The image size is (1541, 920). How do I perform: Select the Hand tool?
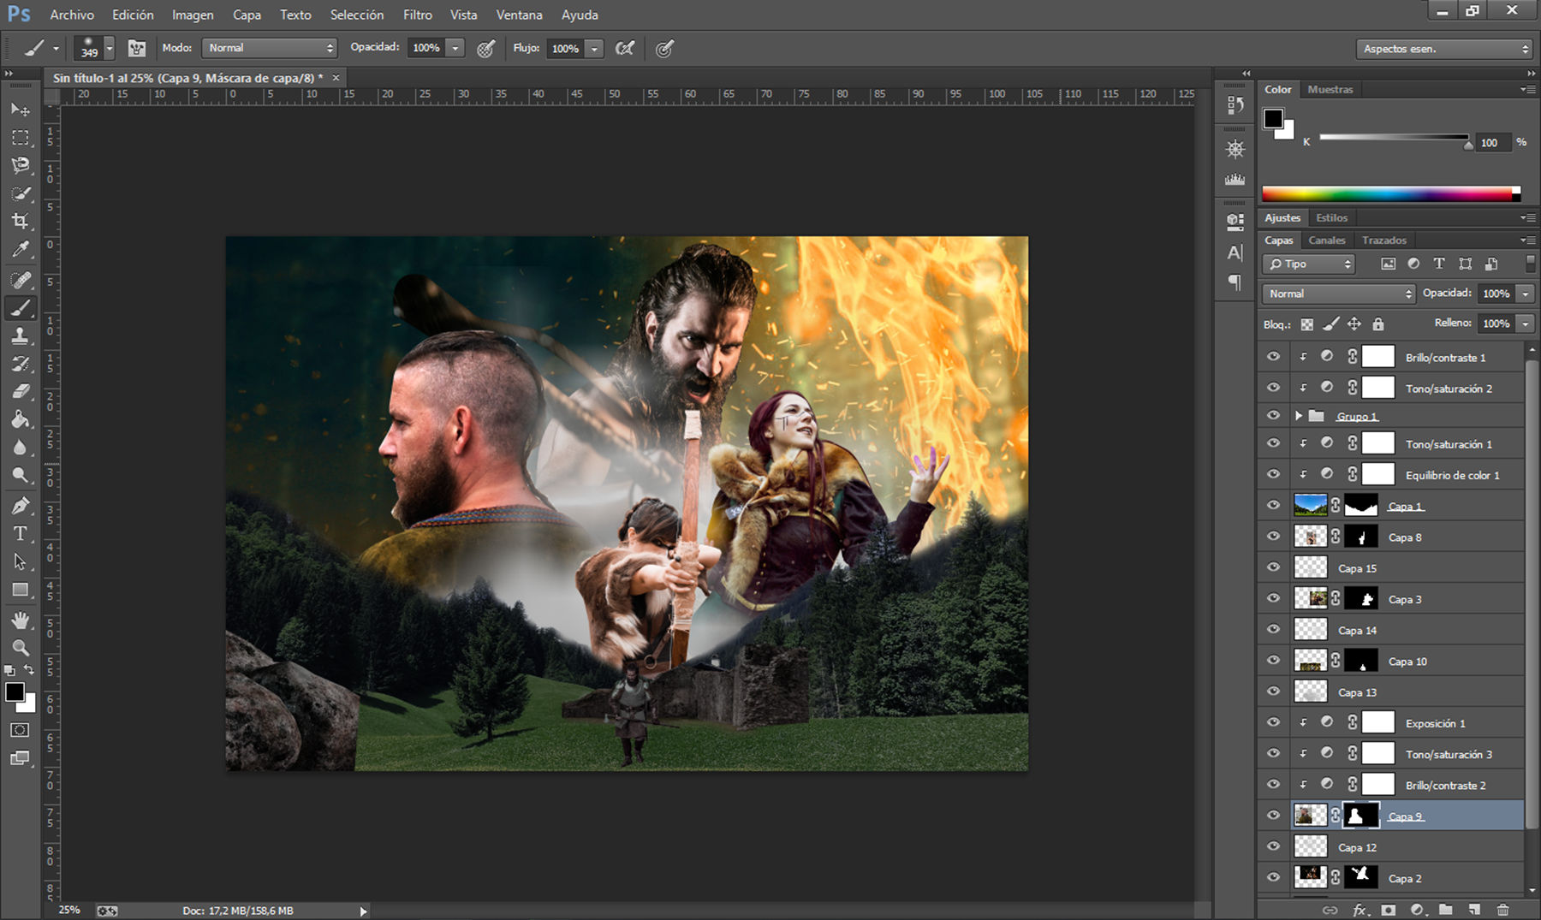(21, 620)
